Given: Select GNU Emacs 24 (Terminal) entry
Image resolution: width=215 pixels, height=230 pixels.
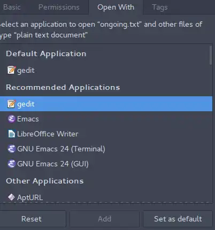Looking at the screenshot, I should coord(106,149).
